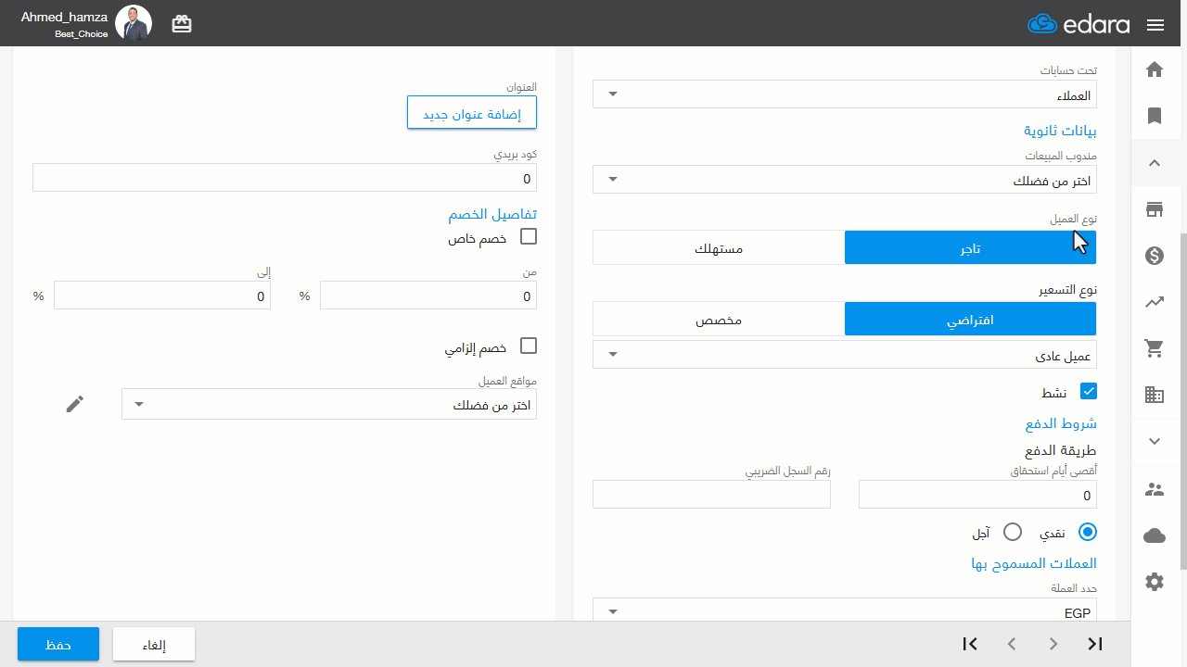
Task: Select آجل credit payment radio
Action: click(x=1013, y=532)
